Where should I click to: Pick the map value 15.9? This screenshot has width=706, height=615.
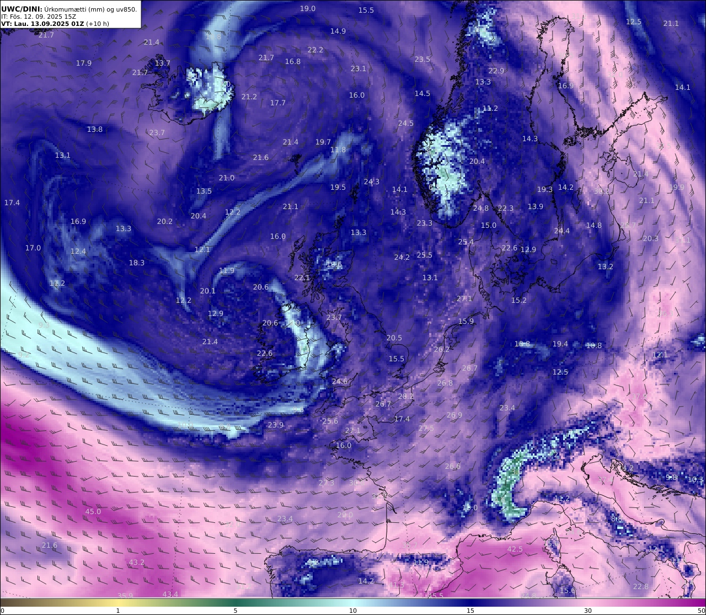click(466, 321)
